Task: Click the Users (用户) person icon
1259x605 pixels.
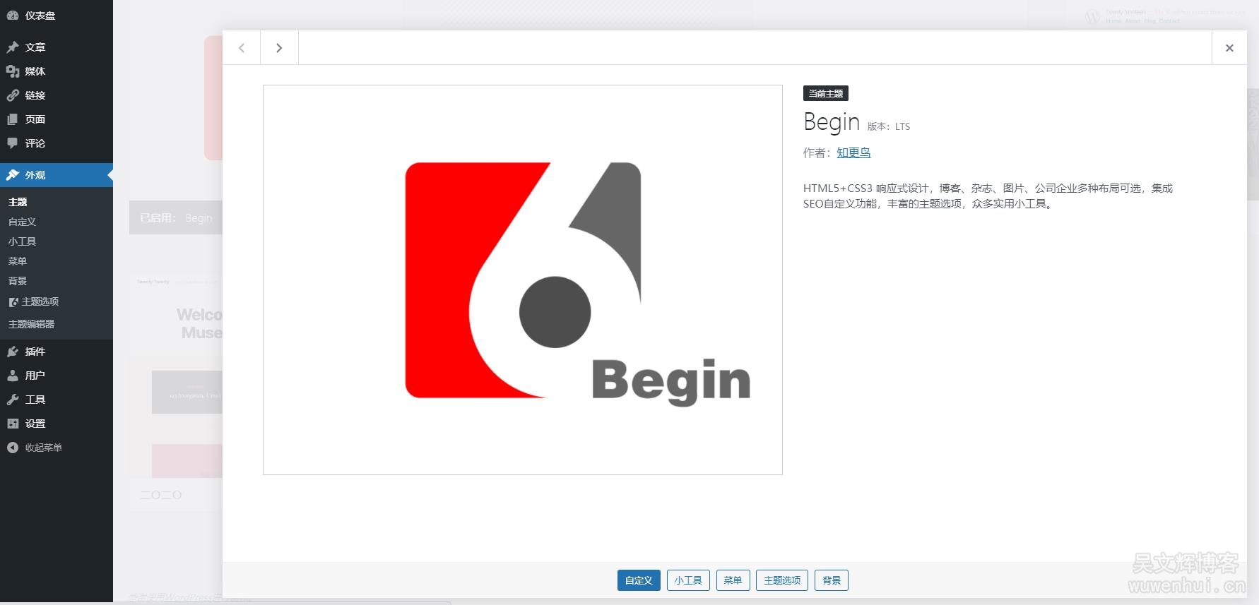Action: (x=13, y=376)
